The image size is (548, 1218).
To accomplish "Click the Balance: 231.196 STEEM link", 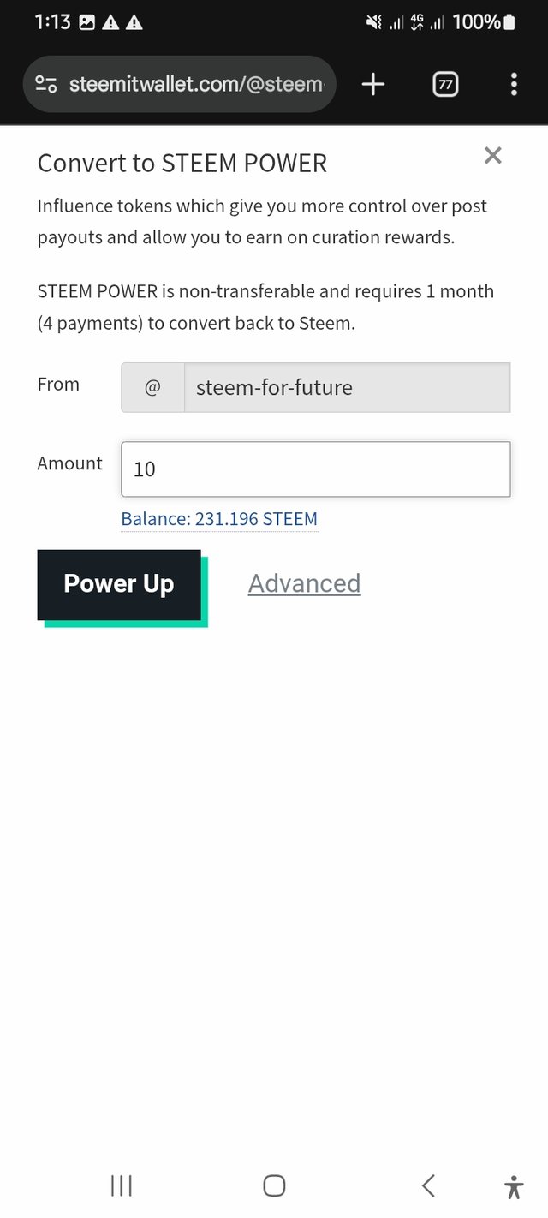I will click(x=219, y=518).
